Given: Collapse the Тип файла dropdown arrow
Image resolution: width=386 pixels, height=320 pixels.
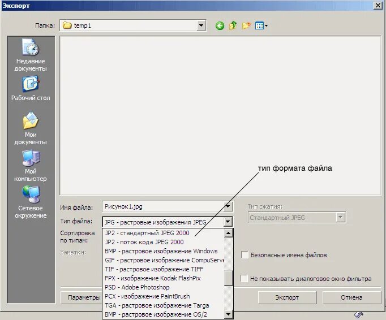Looking at the screenshot, I should pos(228,222).
